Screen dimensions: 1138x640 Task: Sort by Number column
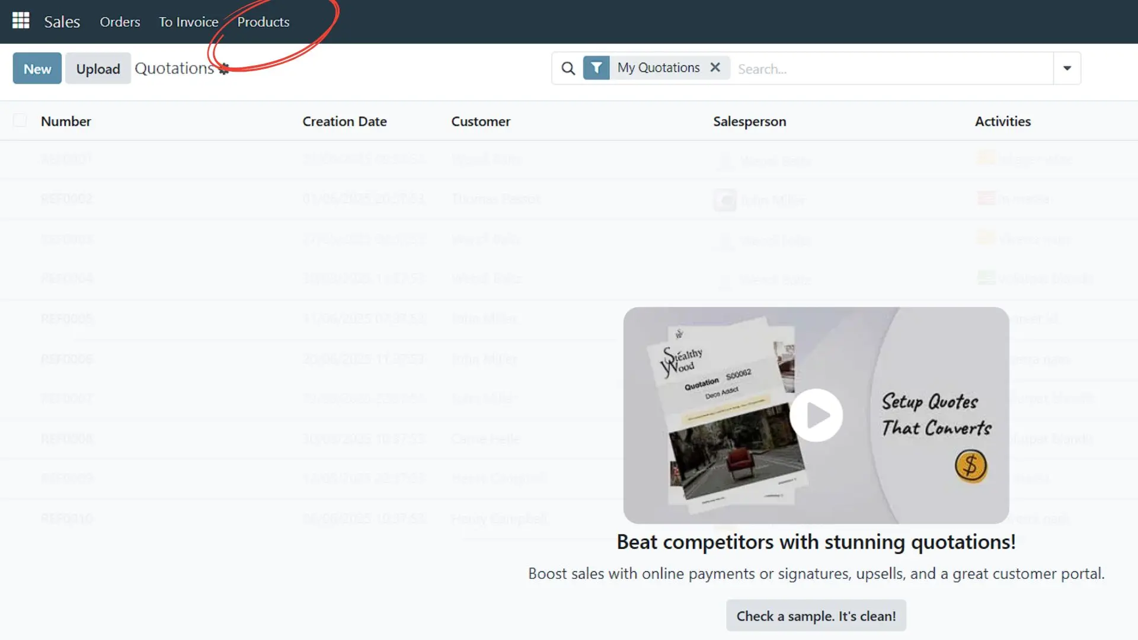pos(66,121)
